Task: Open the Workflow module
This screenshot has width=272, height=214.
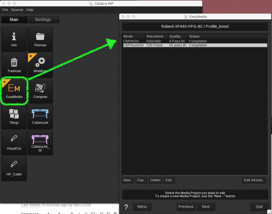Action: coord(40,65)
